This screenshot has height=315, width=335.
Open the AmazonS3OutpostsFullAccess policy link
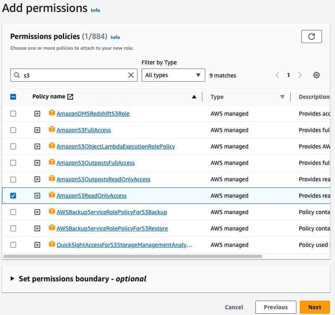tap(95, 163)
